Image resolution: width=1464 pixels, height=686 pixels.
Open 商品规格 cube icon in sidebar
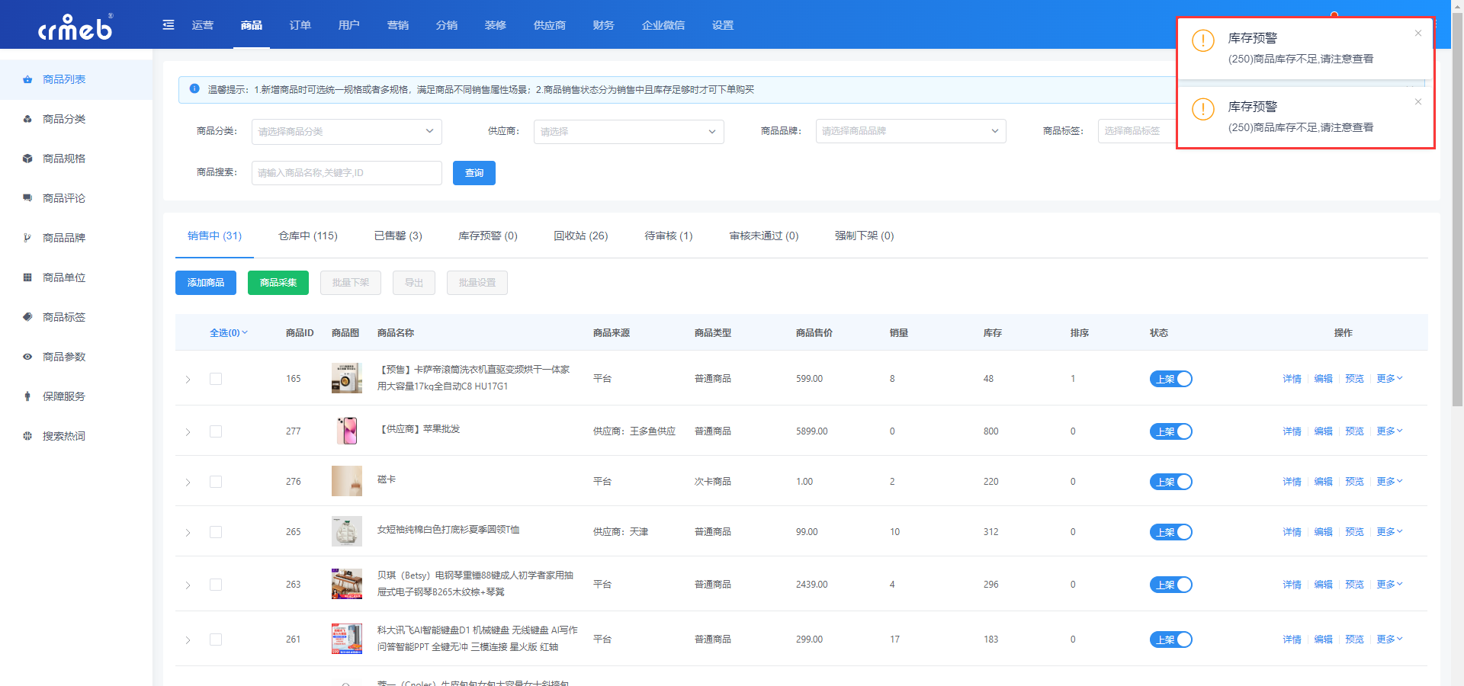pos(27,159)
